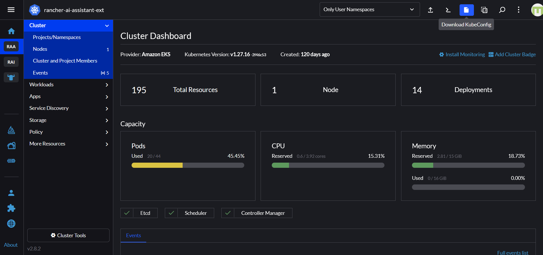Collapse the Cluster section header
The width and height of the screenshot is (543, 255).
(68, 26)
